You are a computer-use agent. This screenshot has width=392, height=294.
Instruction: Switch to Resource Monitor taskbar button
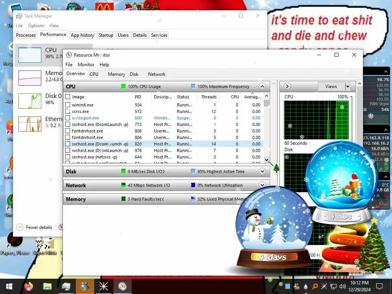click(122, 286)
